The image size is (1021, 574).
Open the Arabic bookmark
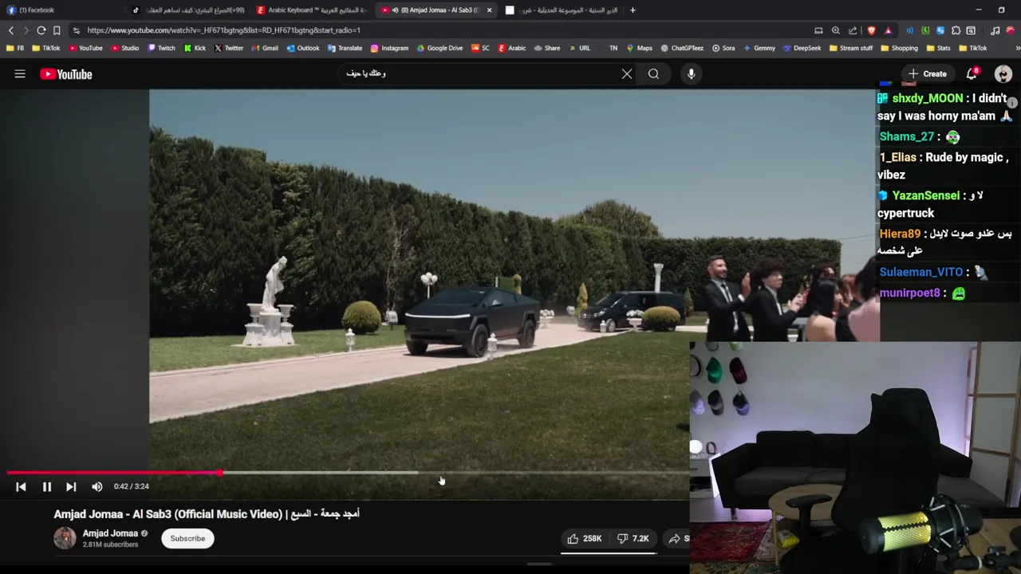[x=512, y=48]
